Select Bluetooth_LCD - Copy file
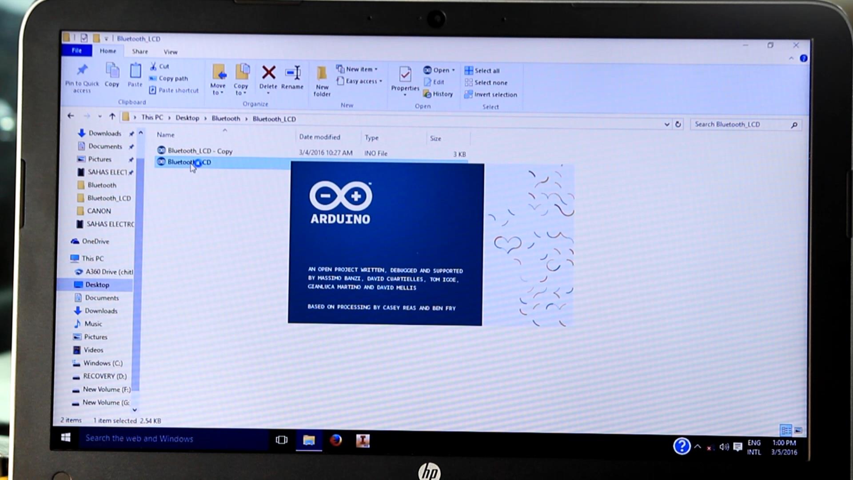Viewport: 853px width, 480px height. 199,151
